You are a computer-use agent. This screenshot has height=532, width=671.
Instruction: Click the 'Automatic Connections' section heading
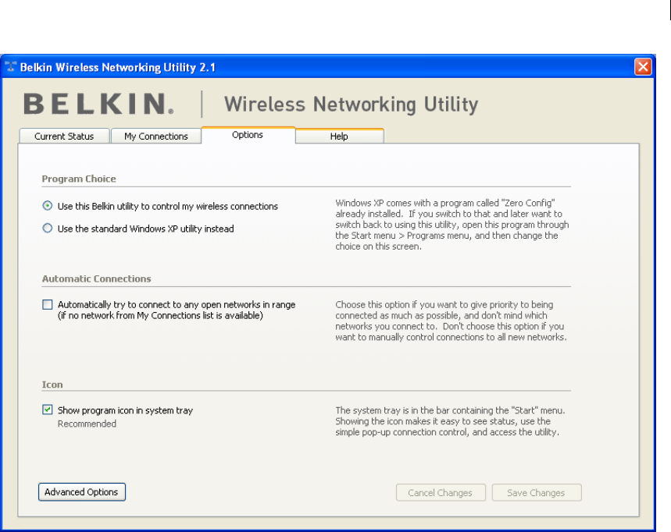tap(96, 278)
